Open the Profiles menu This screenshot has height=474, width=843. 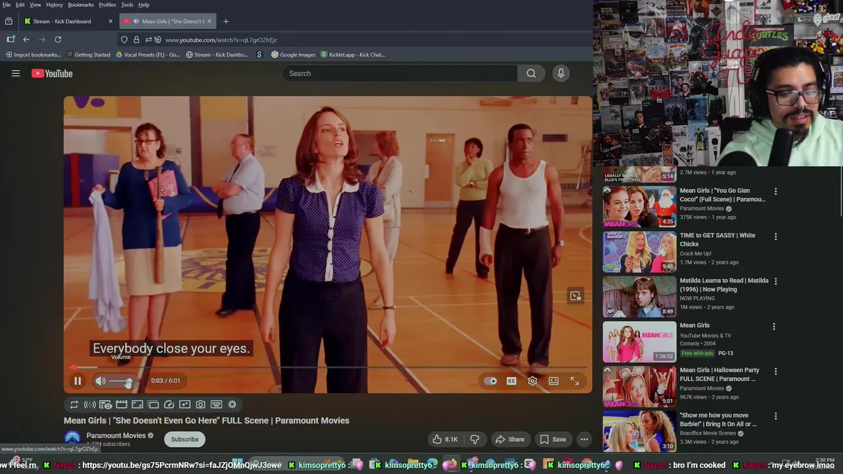107,5
